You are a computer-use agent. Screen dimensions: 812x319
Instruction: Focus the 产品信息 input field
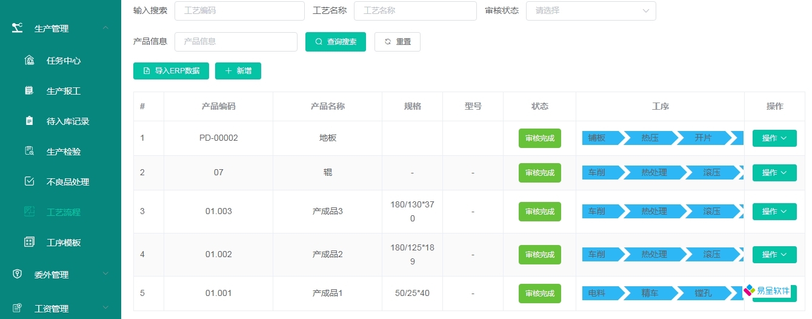[236, 42]
